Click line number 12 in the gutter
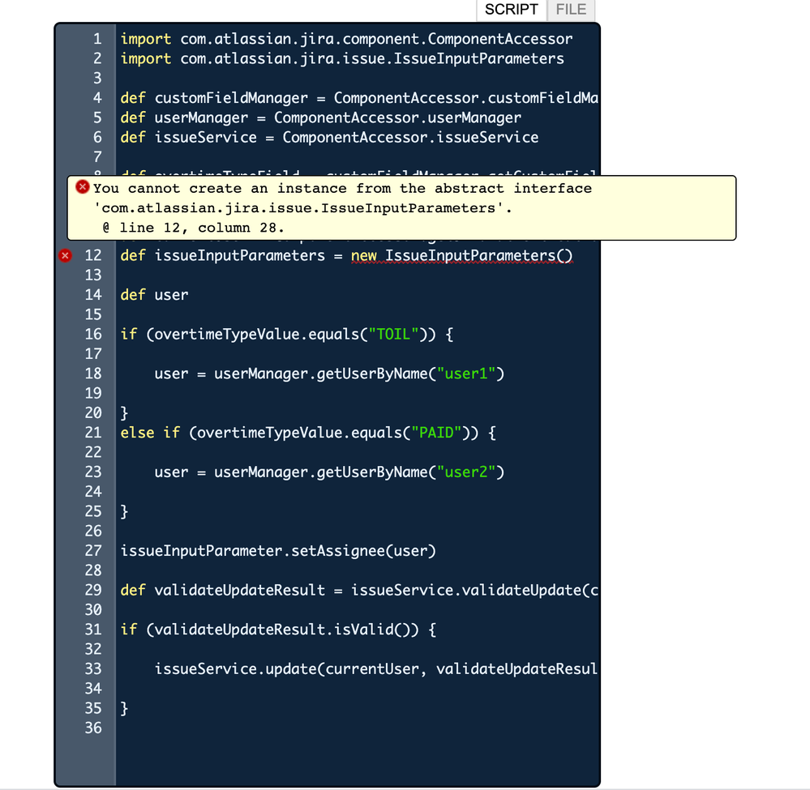The height and width of the screenshot is (790, 810). [93, 255]
